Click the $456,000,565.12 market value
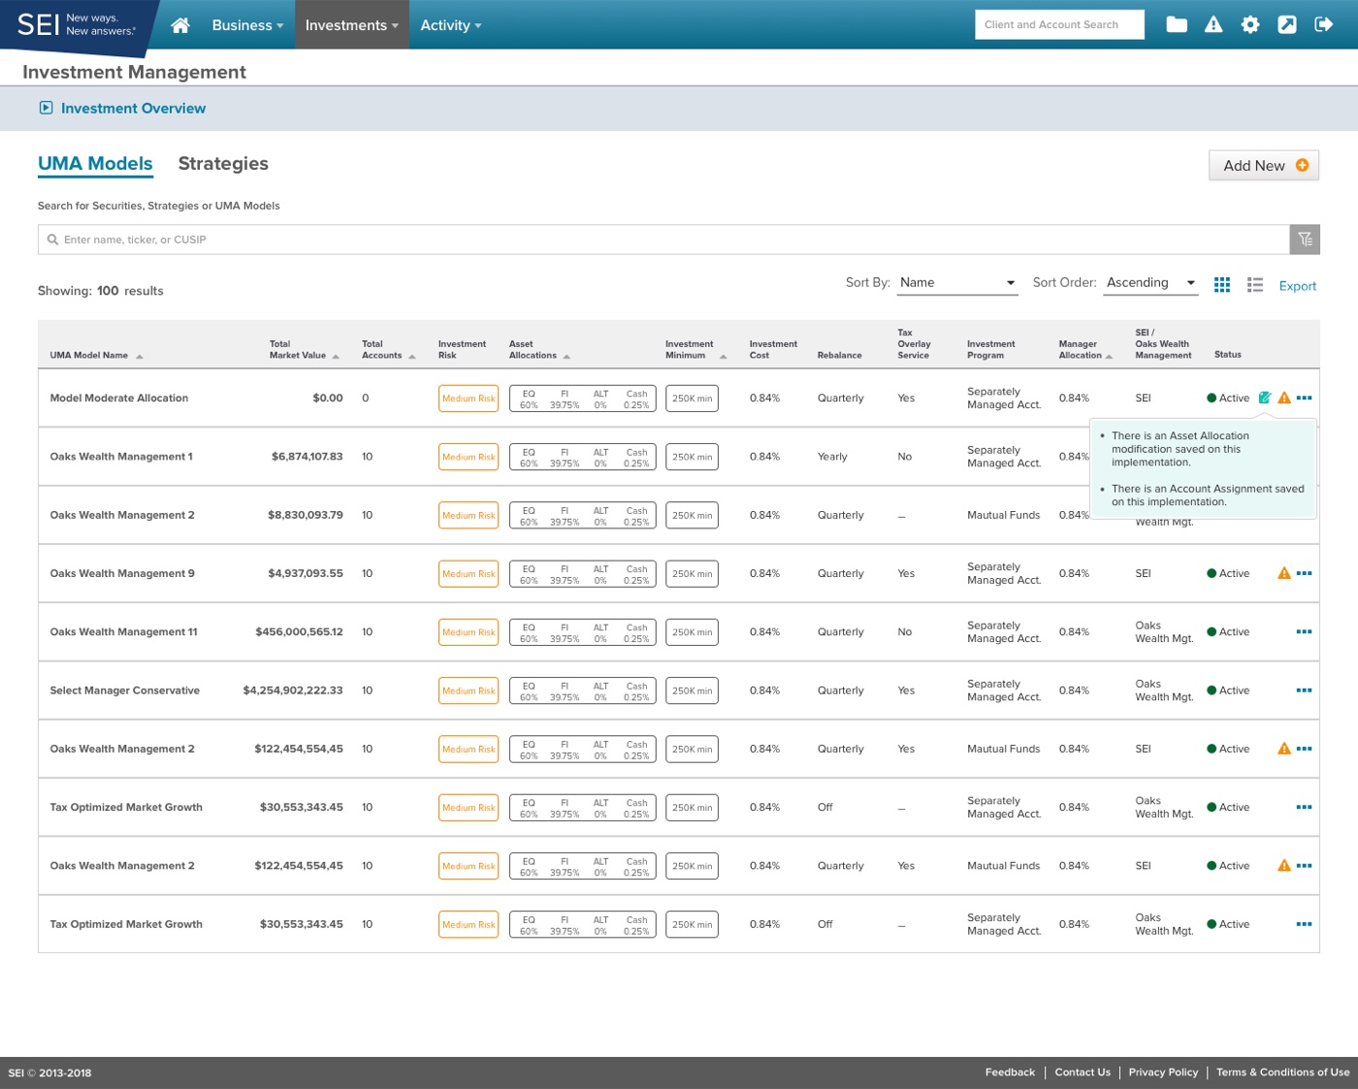The width and height of the screenshot is (1358, 1089). pos(299,632)
